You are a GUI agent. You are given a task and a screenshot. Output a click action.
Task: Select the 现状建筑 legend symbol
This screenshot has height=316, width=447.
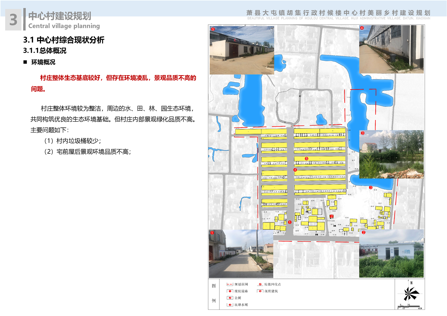[260, 291]
